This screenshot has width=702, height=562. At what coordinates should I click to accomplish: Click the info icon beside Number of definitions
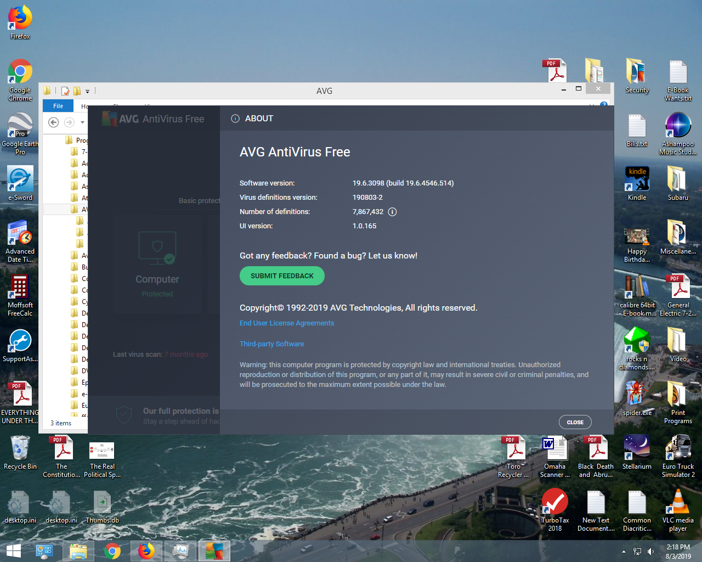392,212
